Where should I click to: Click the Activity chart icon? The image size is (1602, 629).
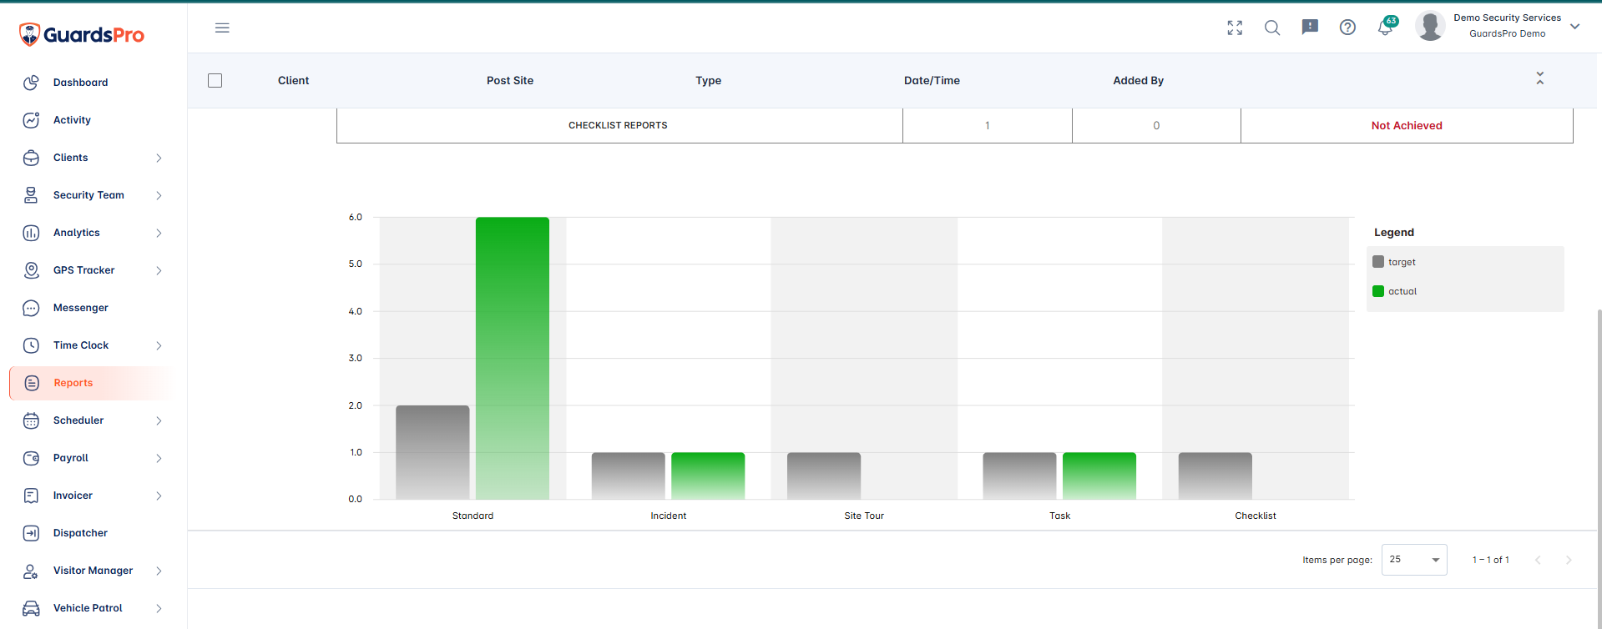(31, 120)
